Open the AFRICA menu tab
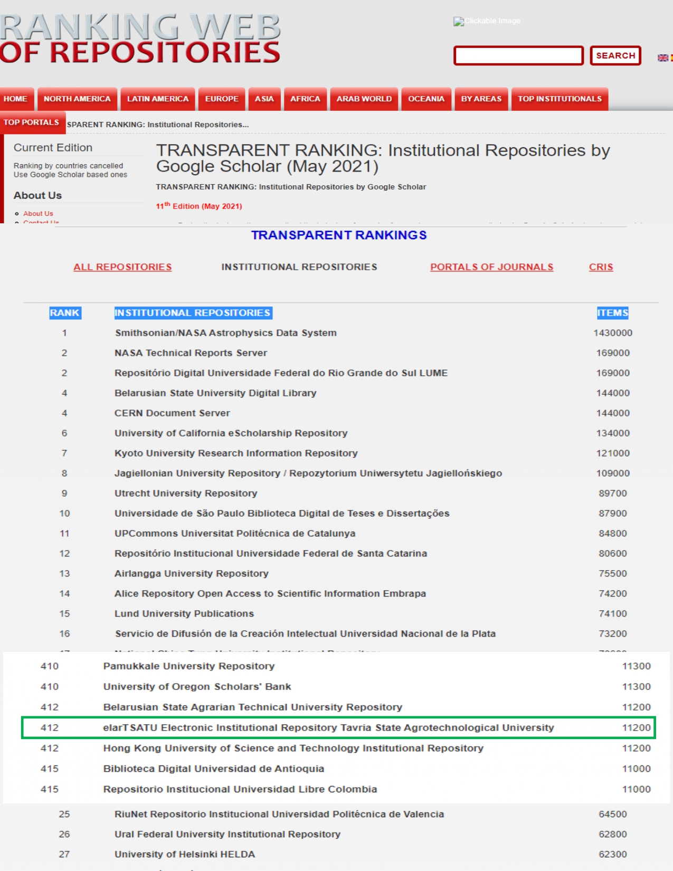This screenshot has width=673, height=871. 305,99
